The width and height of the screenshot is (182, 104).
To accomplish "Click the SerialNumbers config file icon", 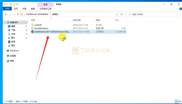I will pos(33,28).
